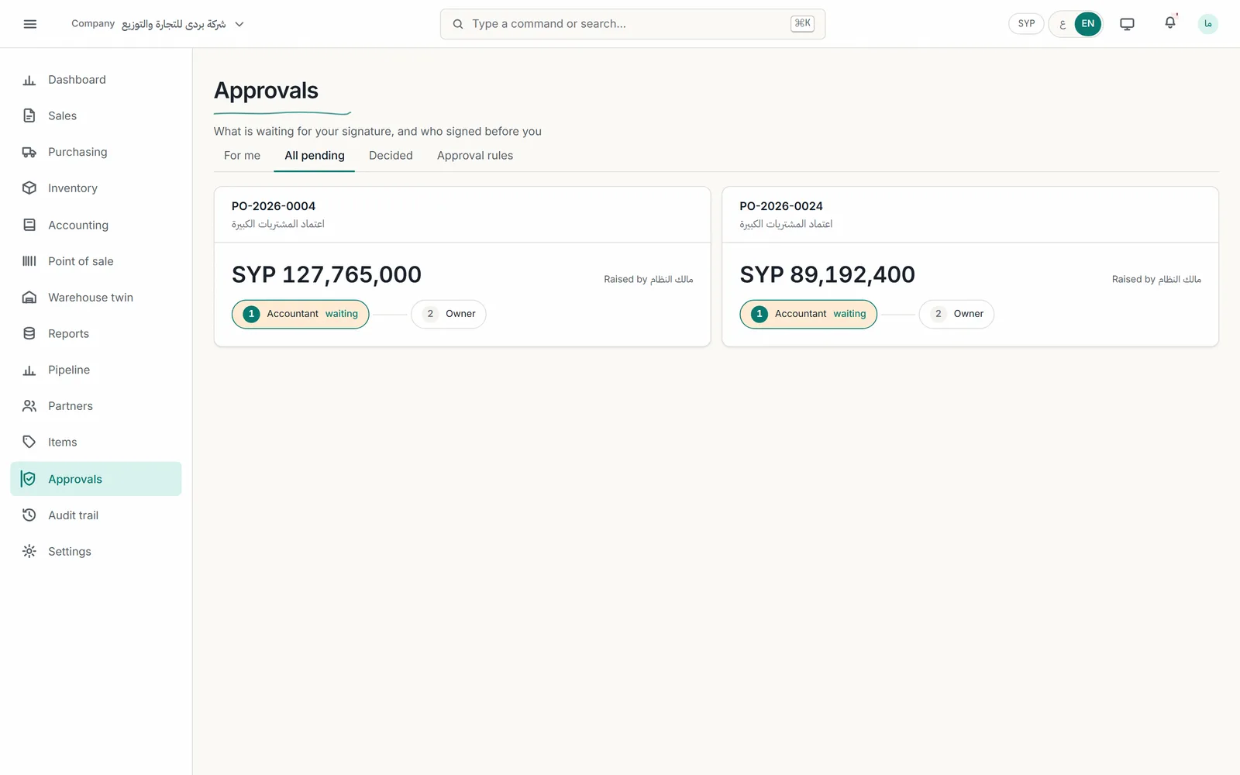Open the For me tab
This screenshot has height=775, width=1240.
(243, 156)
